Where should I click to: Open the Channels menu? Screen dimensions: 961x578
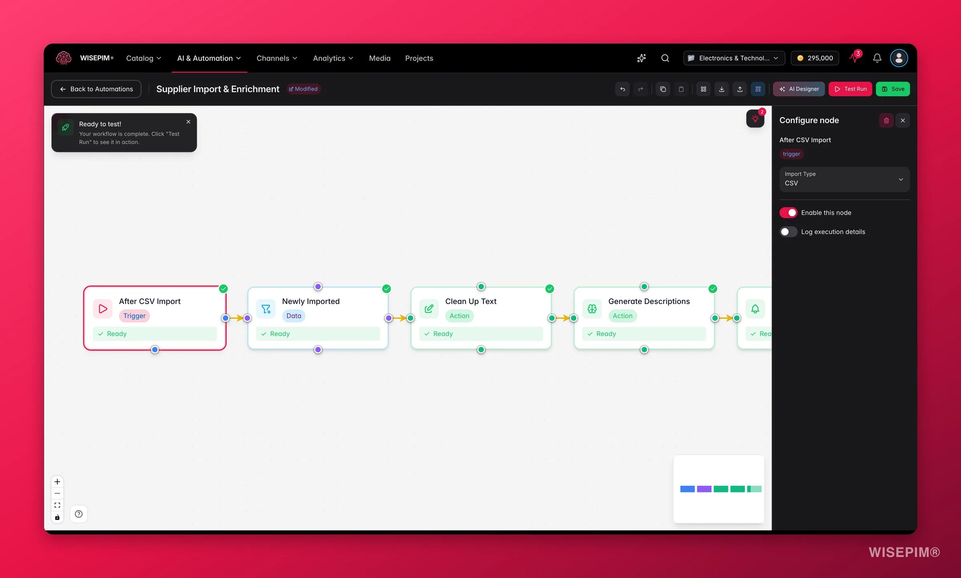[x=277, y=58]
